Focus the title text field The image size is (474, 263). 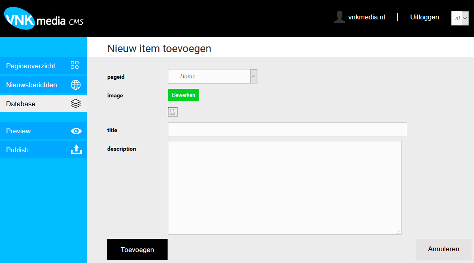(x=287, y=130)
